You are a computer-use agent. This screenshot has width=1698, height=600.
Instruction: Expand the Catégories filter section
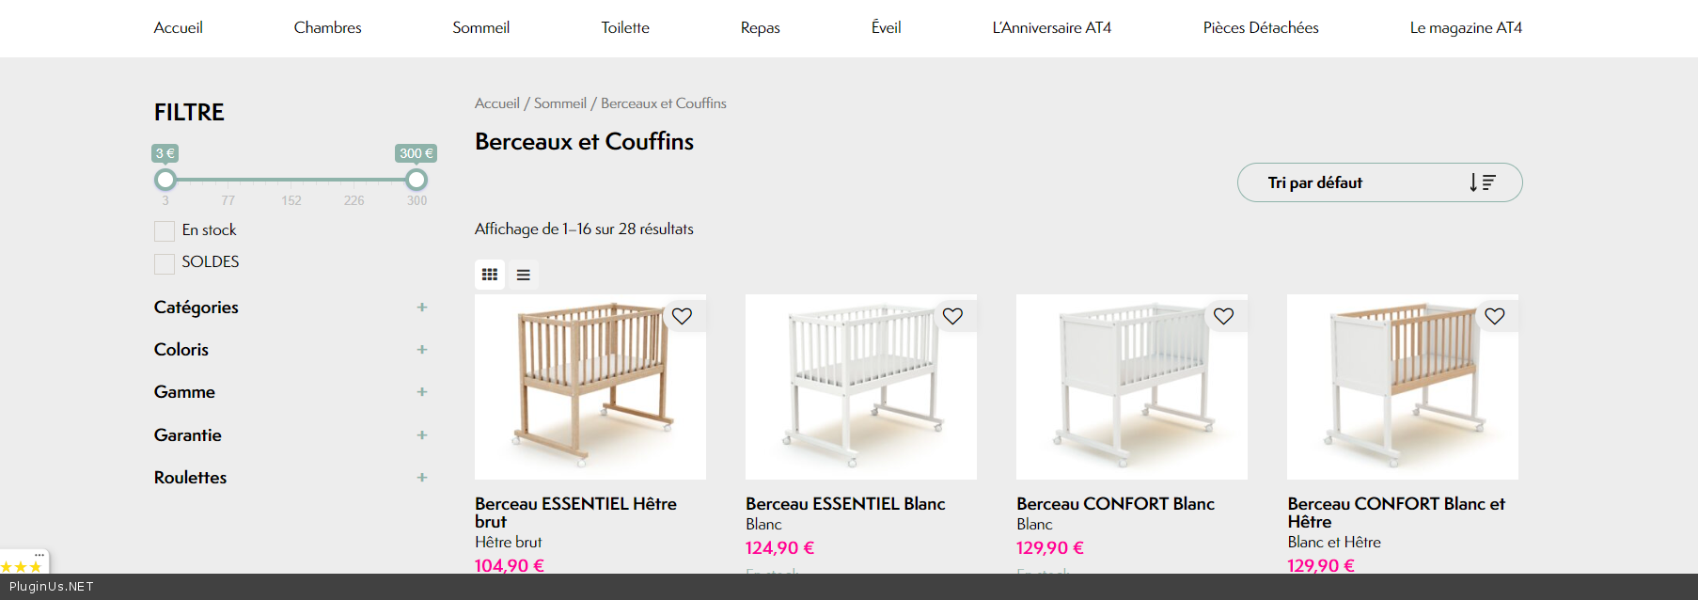422,308
